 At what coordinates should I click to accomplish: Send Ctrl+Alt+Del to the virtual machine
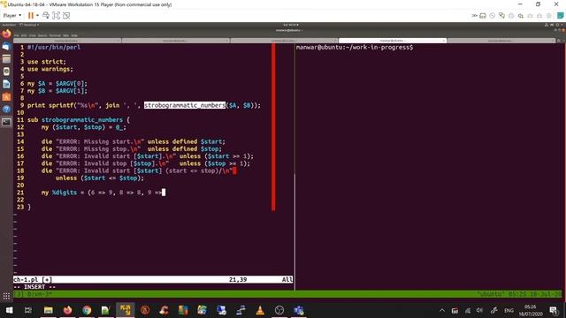(x=46, y=16)
